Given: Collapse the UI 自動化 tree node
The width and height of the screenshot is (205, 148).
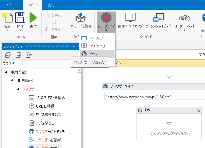Looking at the screenshot, I should click(x=12, y=80).
